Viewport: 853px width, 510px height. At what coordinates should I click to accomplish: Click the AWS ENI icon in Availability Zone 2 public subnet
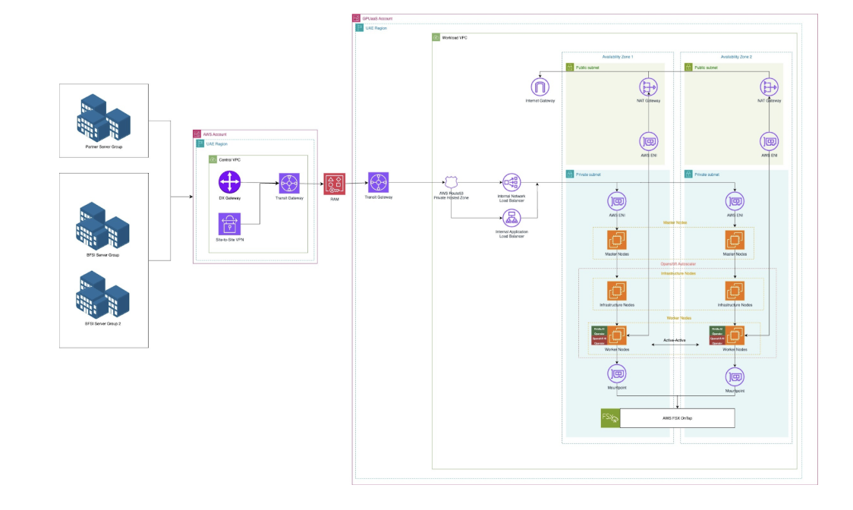tap(768, 140)
